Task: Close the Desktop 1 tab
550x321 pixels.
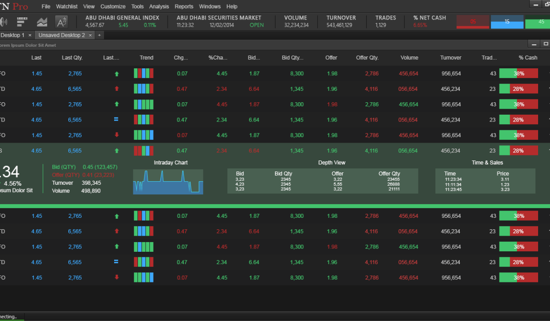Action: [x=30, y=35]
